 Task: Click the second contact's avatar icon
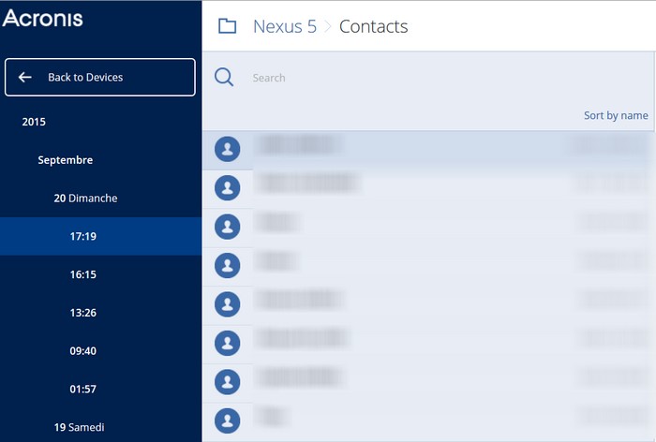pos(228,188)
